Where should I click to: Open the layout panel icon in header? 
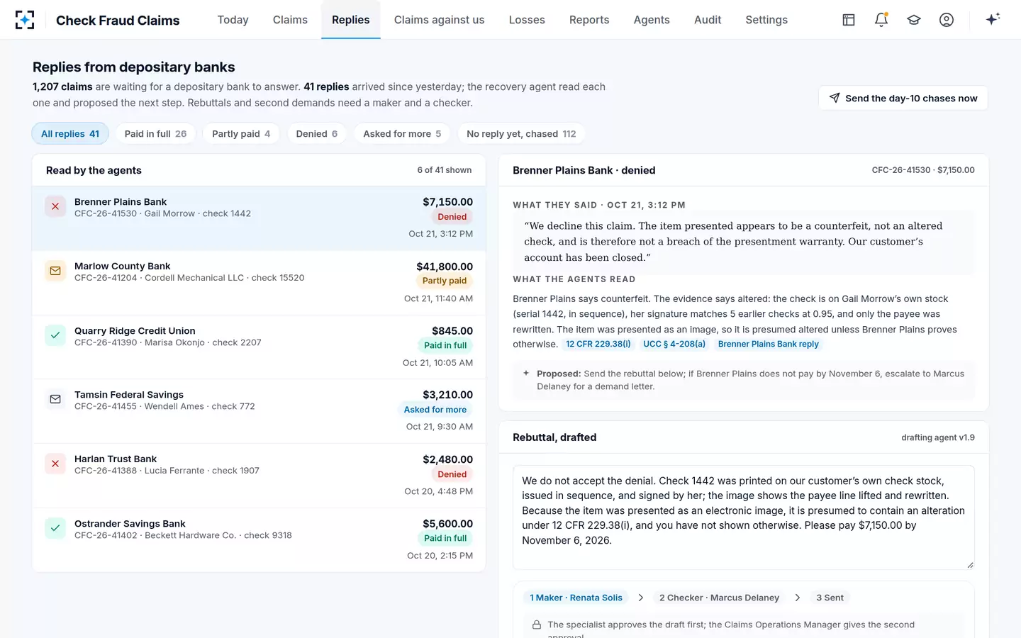(x=849, y=20)
